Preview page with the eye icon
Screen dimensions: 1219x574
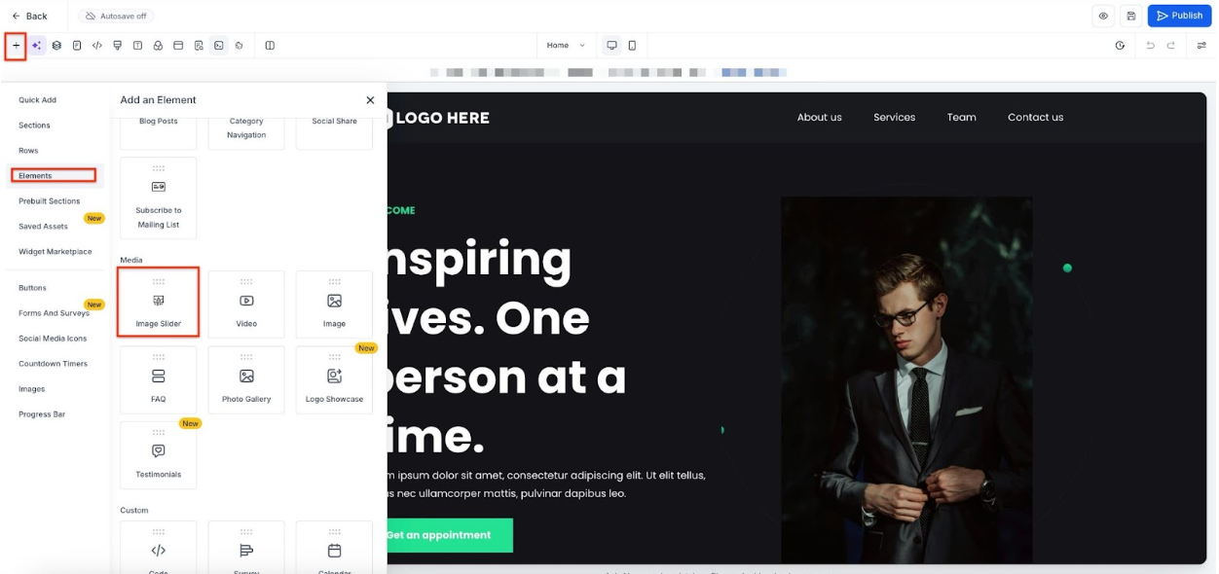[x=1103, y=16]
